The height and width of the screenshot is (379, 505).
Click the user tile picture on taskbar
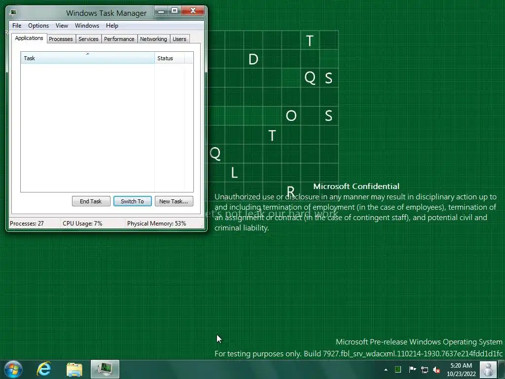click(x=488, y=370)
